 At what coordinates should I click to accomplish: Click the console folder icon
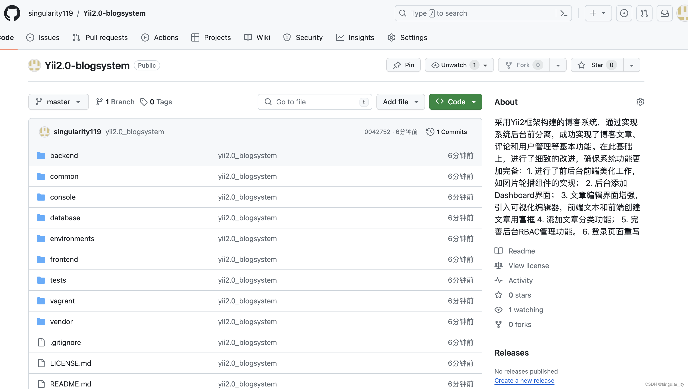[x=41, y=197]
